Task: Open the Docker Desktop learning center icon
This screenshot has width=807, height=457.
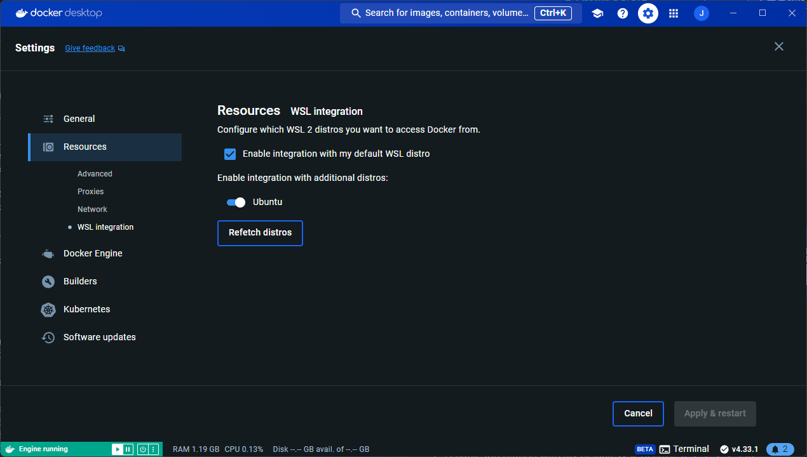Action: point(597,13)
